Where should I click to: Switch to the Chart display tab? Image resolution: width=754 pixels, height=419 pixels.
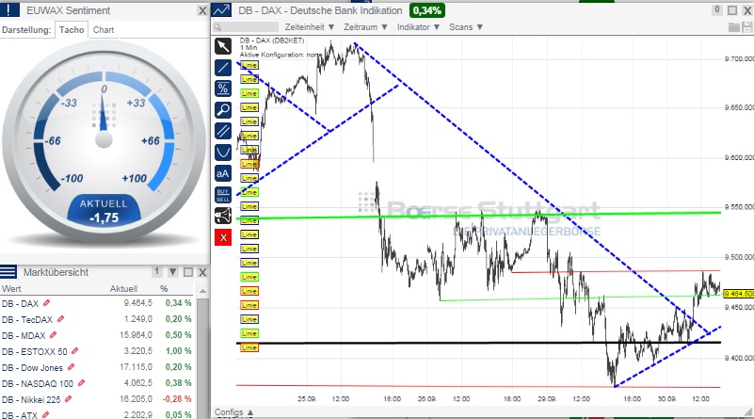point(104,30)
